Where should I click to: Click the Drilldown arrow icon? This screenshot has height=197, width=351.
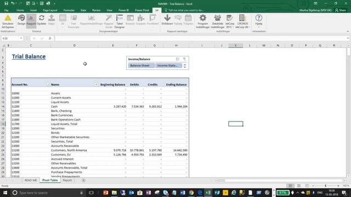coord(167,18)
